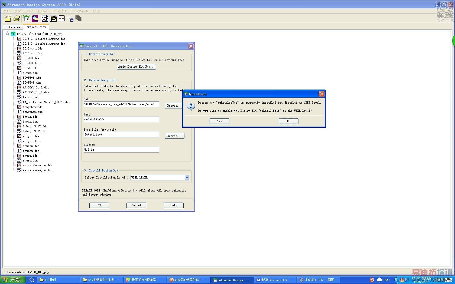Click OK in Install ADS Design Kit

point(99,205)
